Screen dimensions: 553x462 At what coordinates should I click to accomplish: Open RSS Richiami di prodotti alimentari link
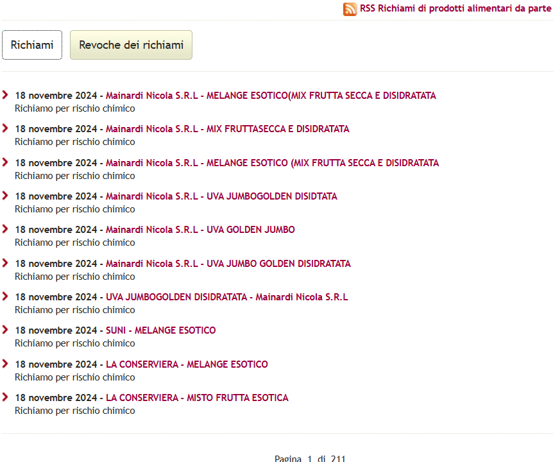click(456, 8)
